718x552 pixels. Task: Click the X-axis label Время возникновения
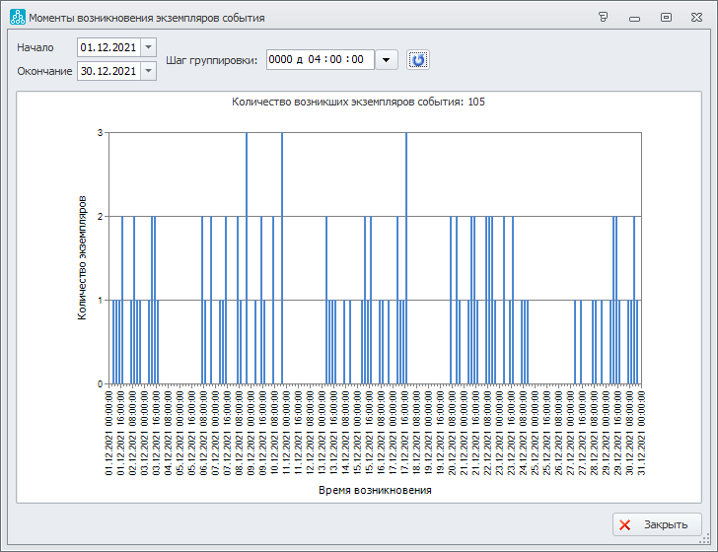pos(375,489)
